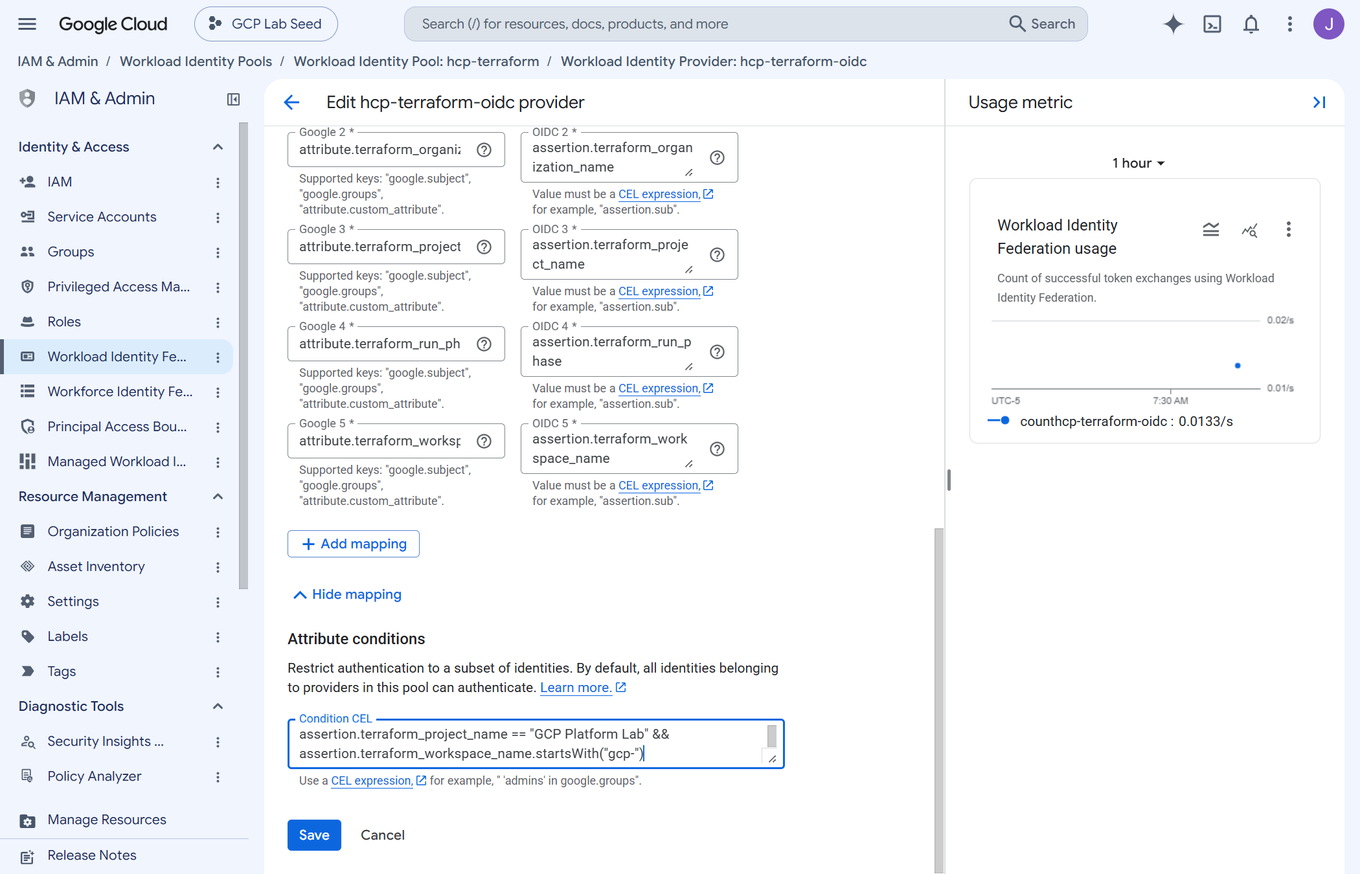
Task: Open more options for Service Accounts nav item
Action: pyautogui.click(x=218, y=218)
